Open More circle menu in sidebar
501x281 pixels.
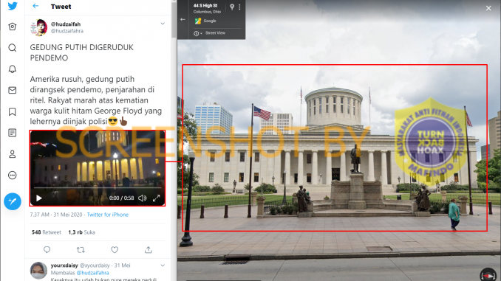(x=12, y=175)
